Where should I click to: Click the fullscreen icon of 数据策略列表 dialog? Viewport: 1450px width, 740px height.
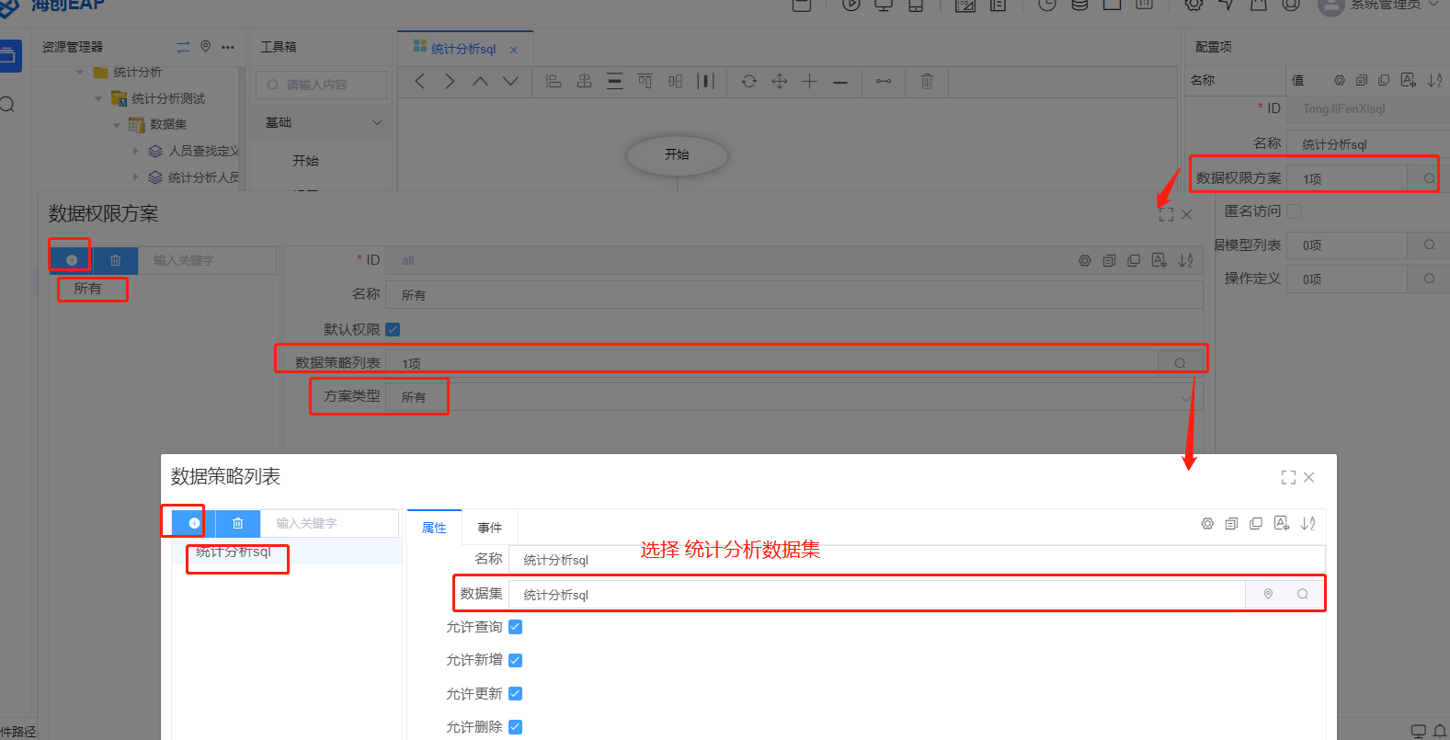[1288, 477]
